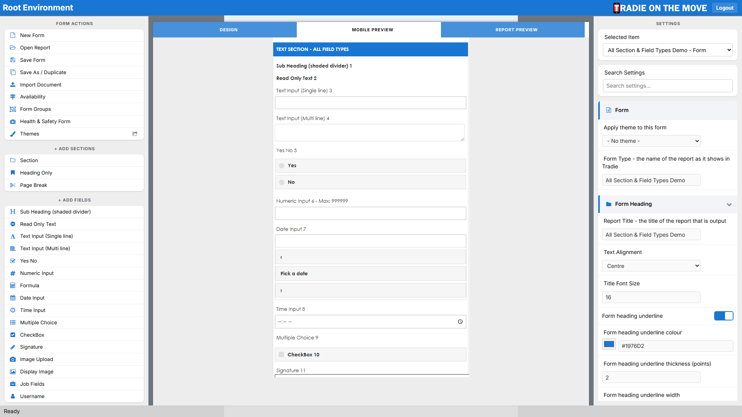This screenshot has height=417, width=742.
Task: Click the Numeric Input hash icon
Action: [13, 273]
